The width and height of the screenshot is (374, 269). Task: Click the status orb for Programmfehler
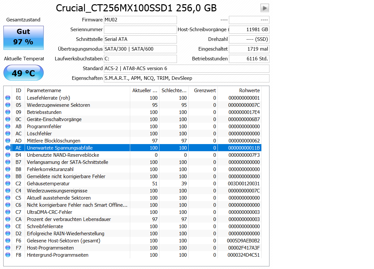8,127
